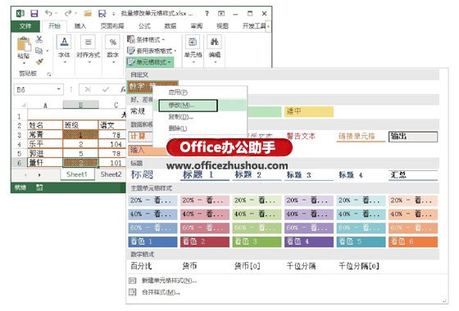Open Help with the question mark icon

[x=207, y=13]
